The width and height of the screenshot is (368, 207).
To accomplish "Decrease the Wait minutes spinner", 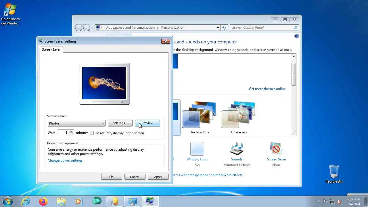I will [71, 134].
